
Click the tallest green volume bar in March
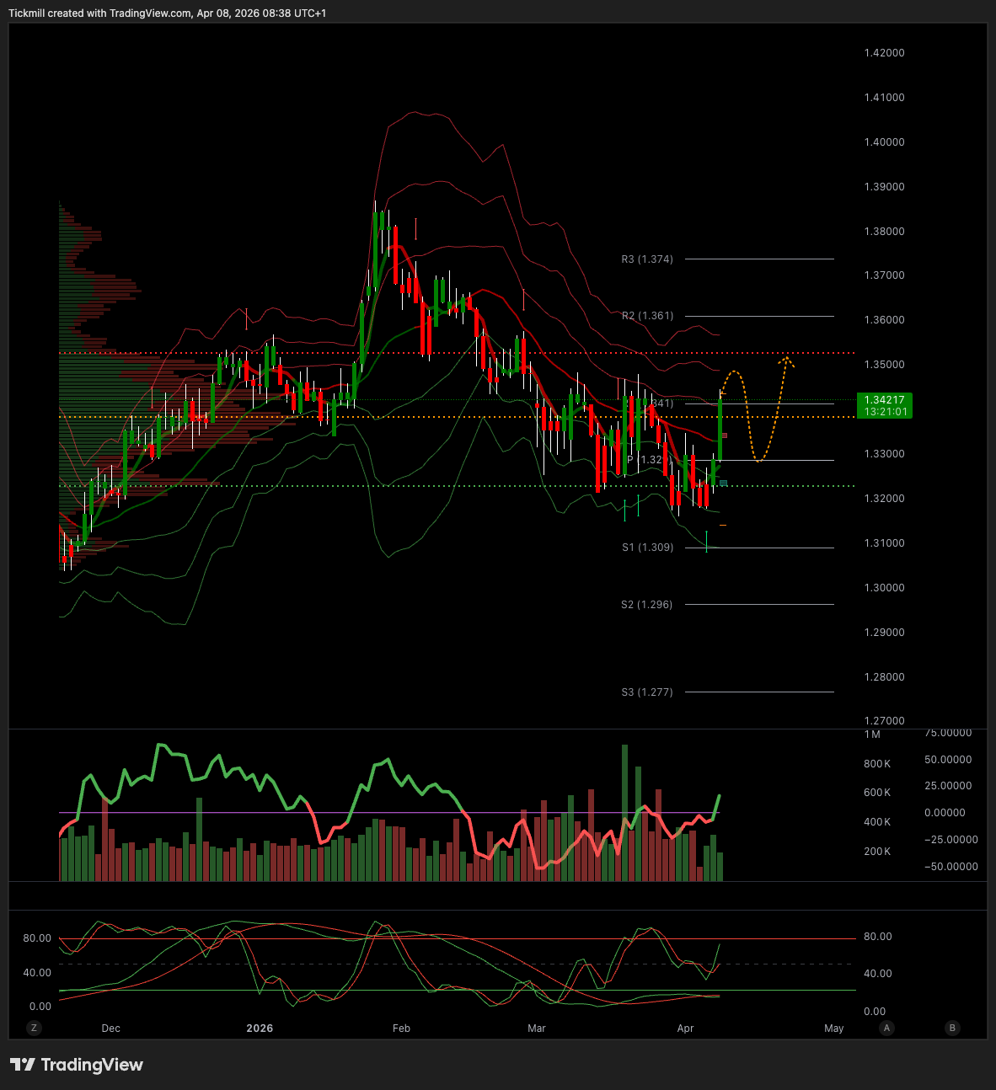624,809
